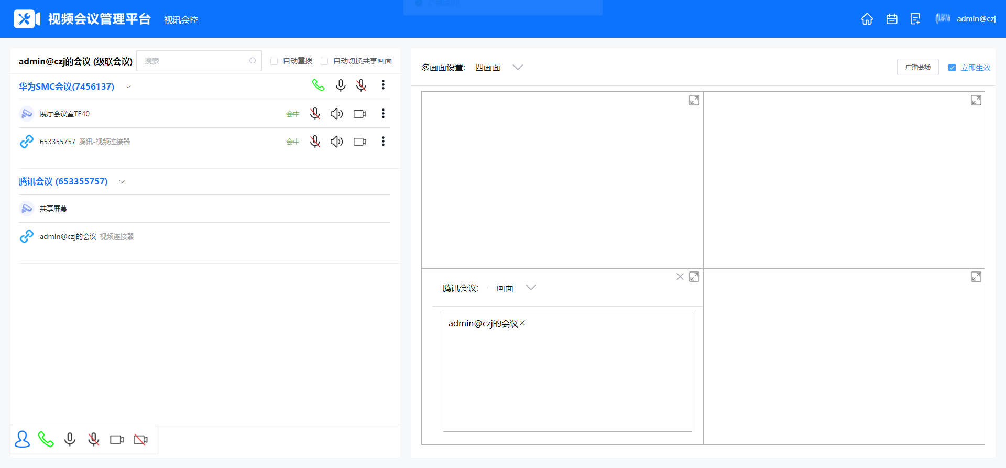Image resolution: width=1006 pixels, height=468 pixels.
Task: Toggle microphone for 展厅会议室TE40
Action: click(x=315, y=114)
